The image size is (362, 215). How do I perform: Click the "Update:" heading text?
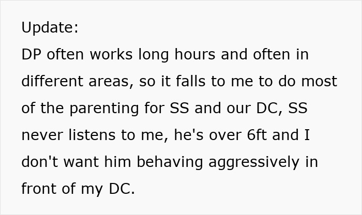[x=50, y=27]
